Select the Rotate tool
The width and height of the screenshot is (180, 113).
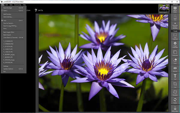coord(175,100)
